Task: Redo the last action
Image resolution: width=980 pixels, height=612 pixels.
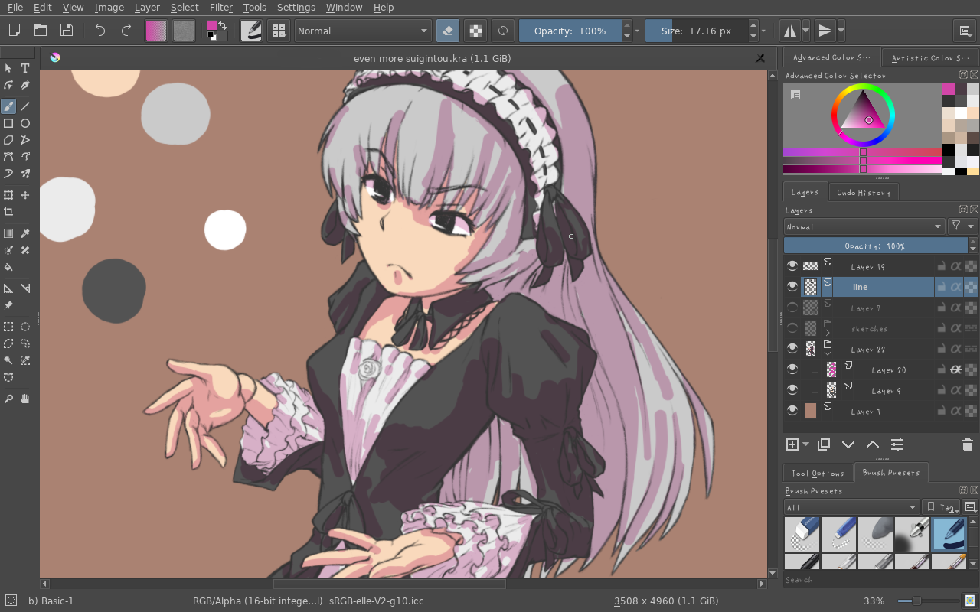Action: 126,31
